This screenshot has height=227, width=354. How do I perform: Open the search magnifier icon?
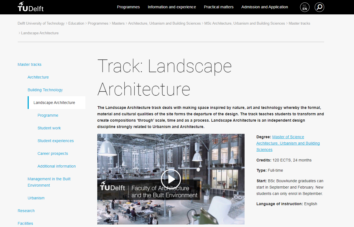pyautogui.click(x=319, y=7)
